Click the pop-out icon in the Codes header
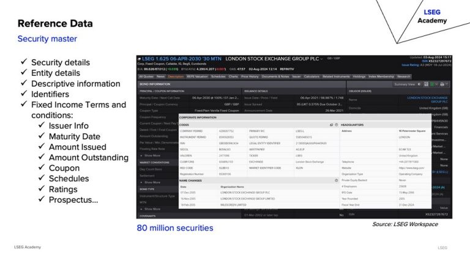 pos(331,125)
